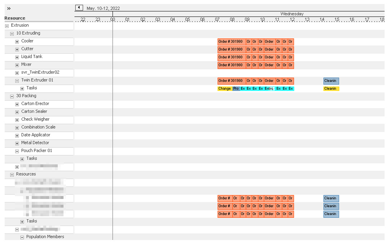Click the yellow Cleanin task block

click(x=331, y=89)
